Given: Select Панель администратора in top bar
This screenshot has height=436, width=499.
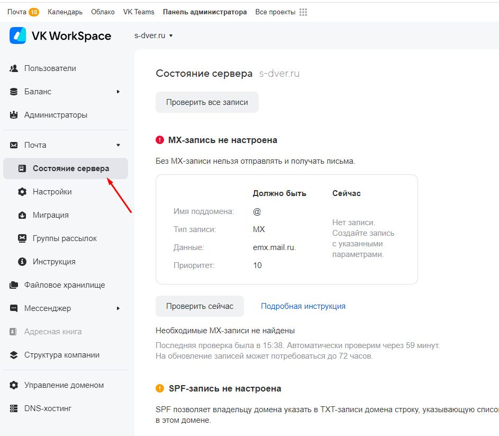Looking at the screenshot, I should pos(205,12).
